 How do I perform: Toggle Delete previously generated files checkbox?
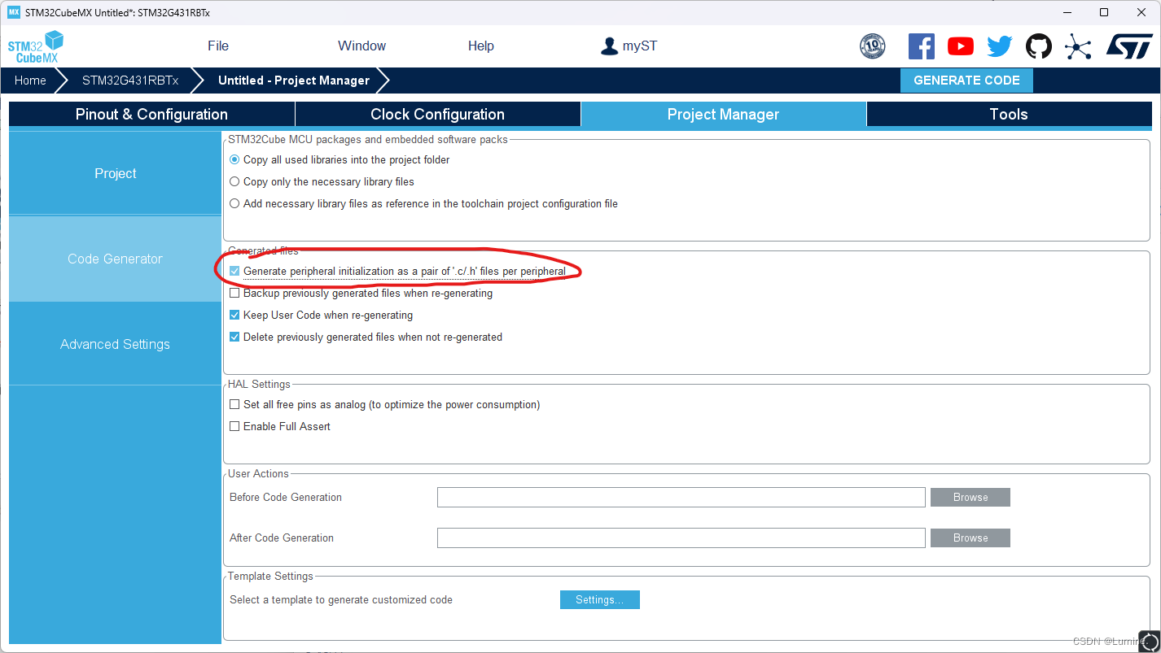point(234,337)
